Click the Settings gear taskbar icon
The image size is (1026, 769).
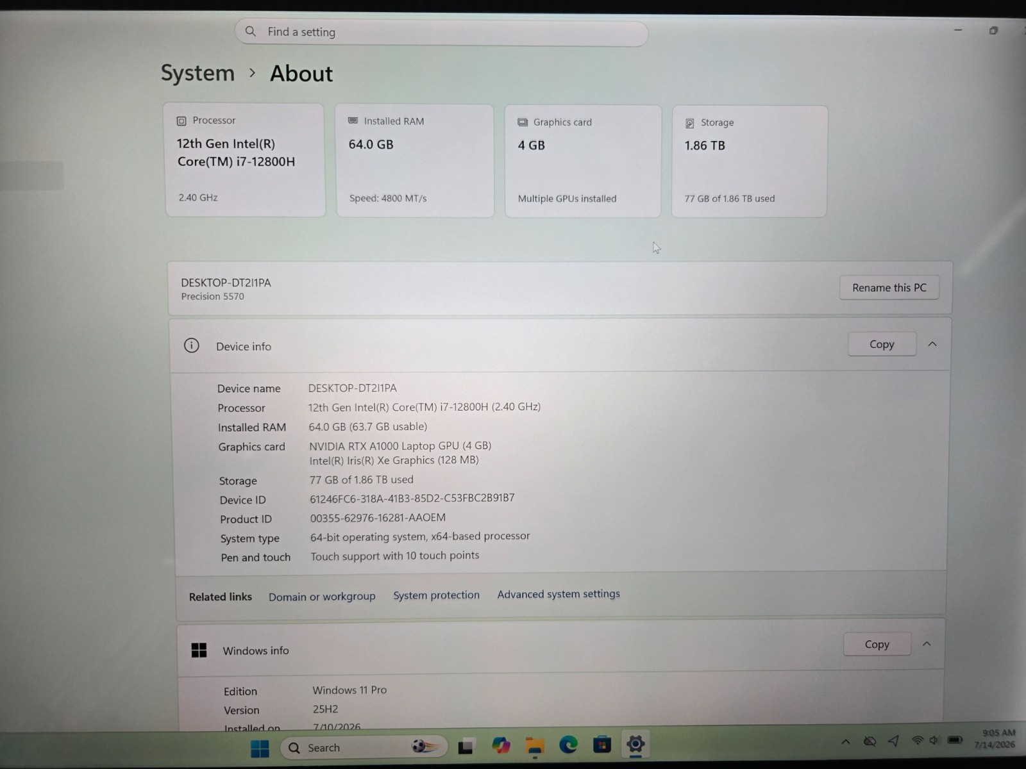[x=635, y=744]
